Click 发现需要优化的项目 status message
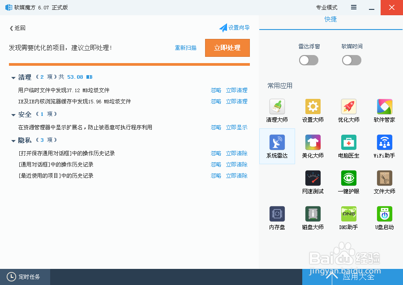Image resolution: width=403 pixels, height=285 pixels. (x=60, y=48)
